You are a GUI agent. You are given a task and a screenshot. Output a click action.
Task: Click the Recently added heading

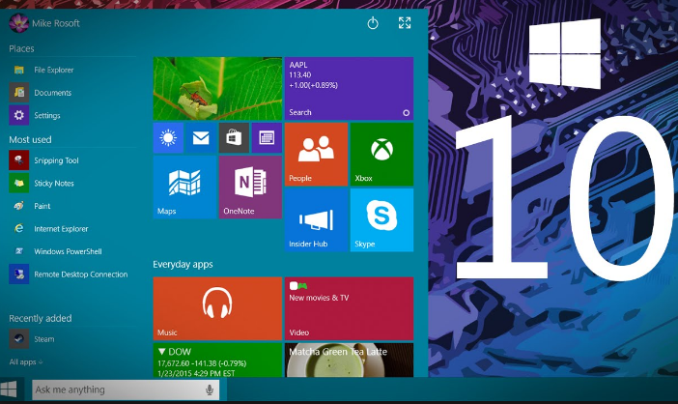[41, 318]
